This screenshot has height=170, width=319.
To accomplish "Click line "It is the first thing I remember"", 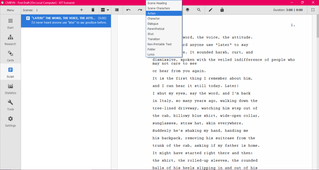I will point(202,78).
